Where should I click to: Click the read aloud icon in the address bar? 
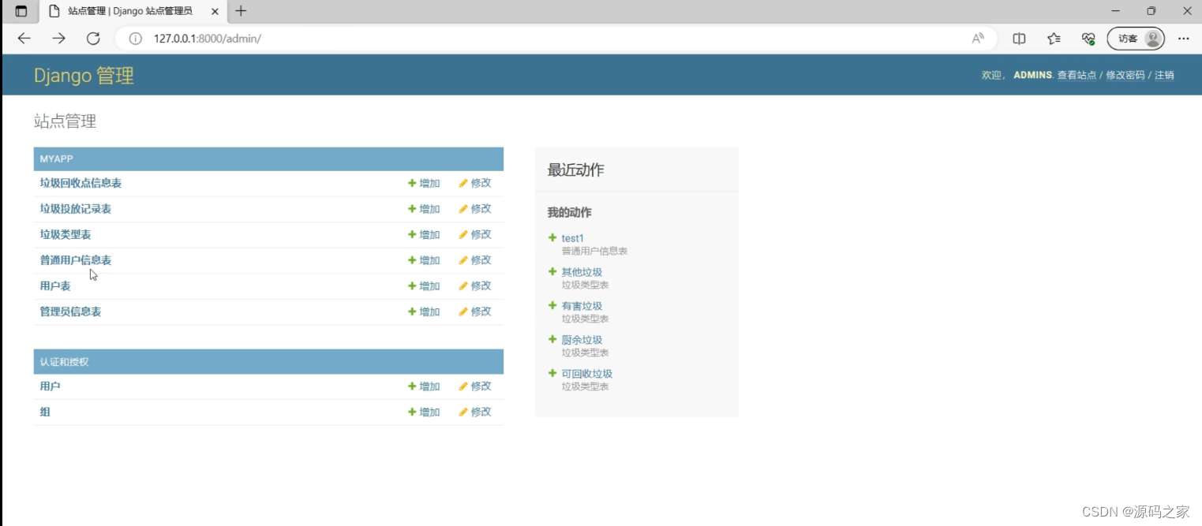pyautogui.click(x=978, y=38)
